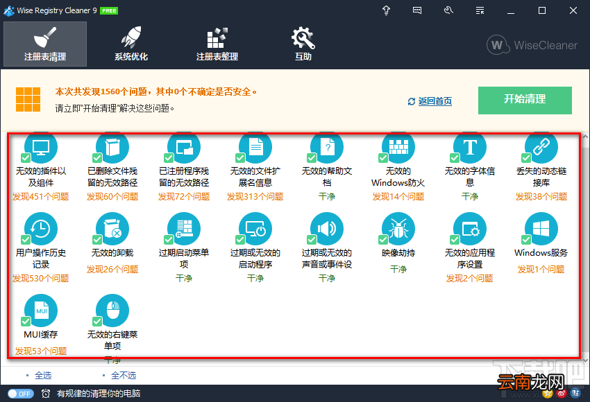Uncheck the Windows服务 checkbox
This screenshot has height=402, width=590.
click(526, 239)
